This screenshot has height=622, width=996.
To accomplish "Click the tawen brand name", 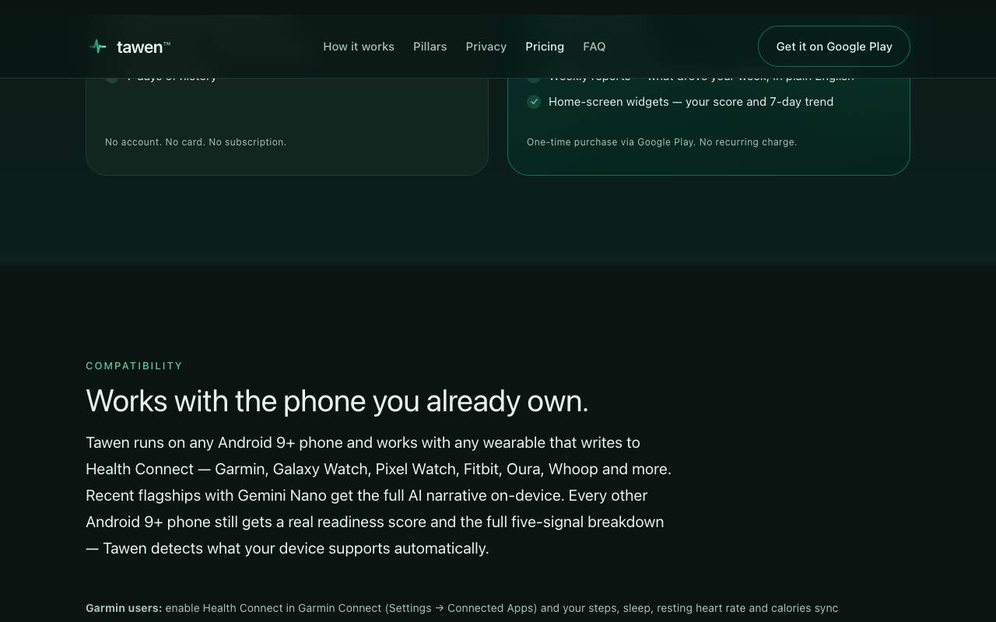I will pos(143,47).
